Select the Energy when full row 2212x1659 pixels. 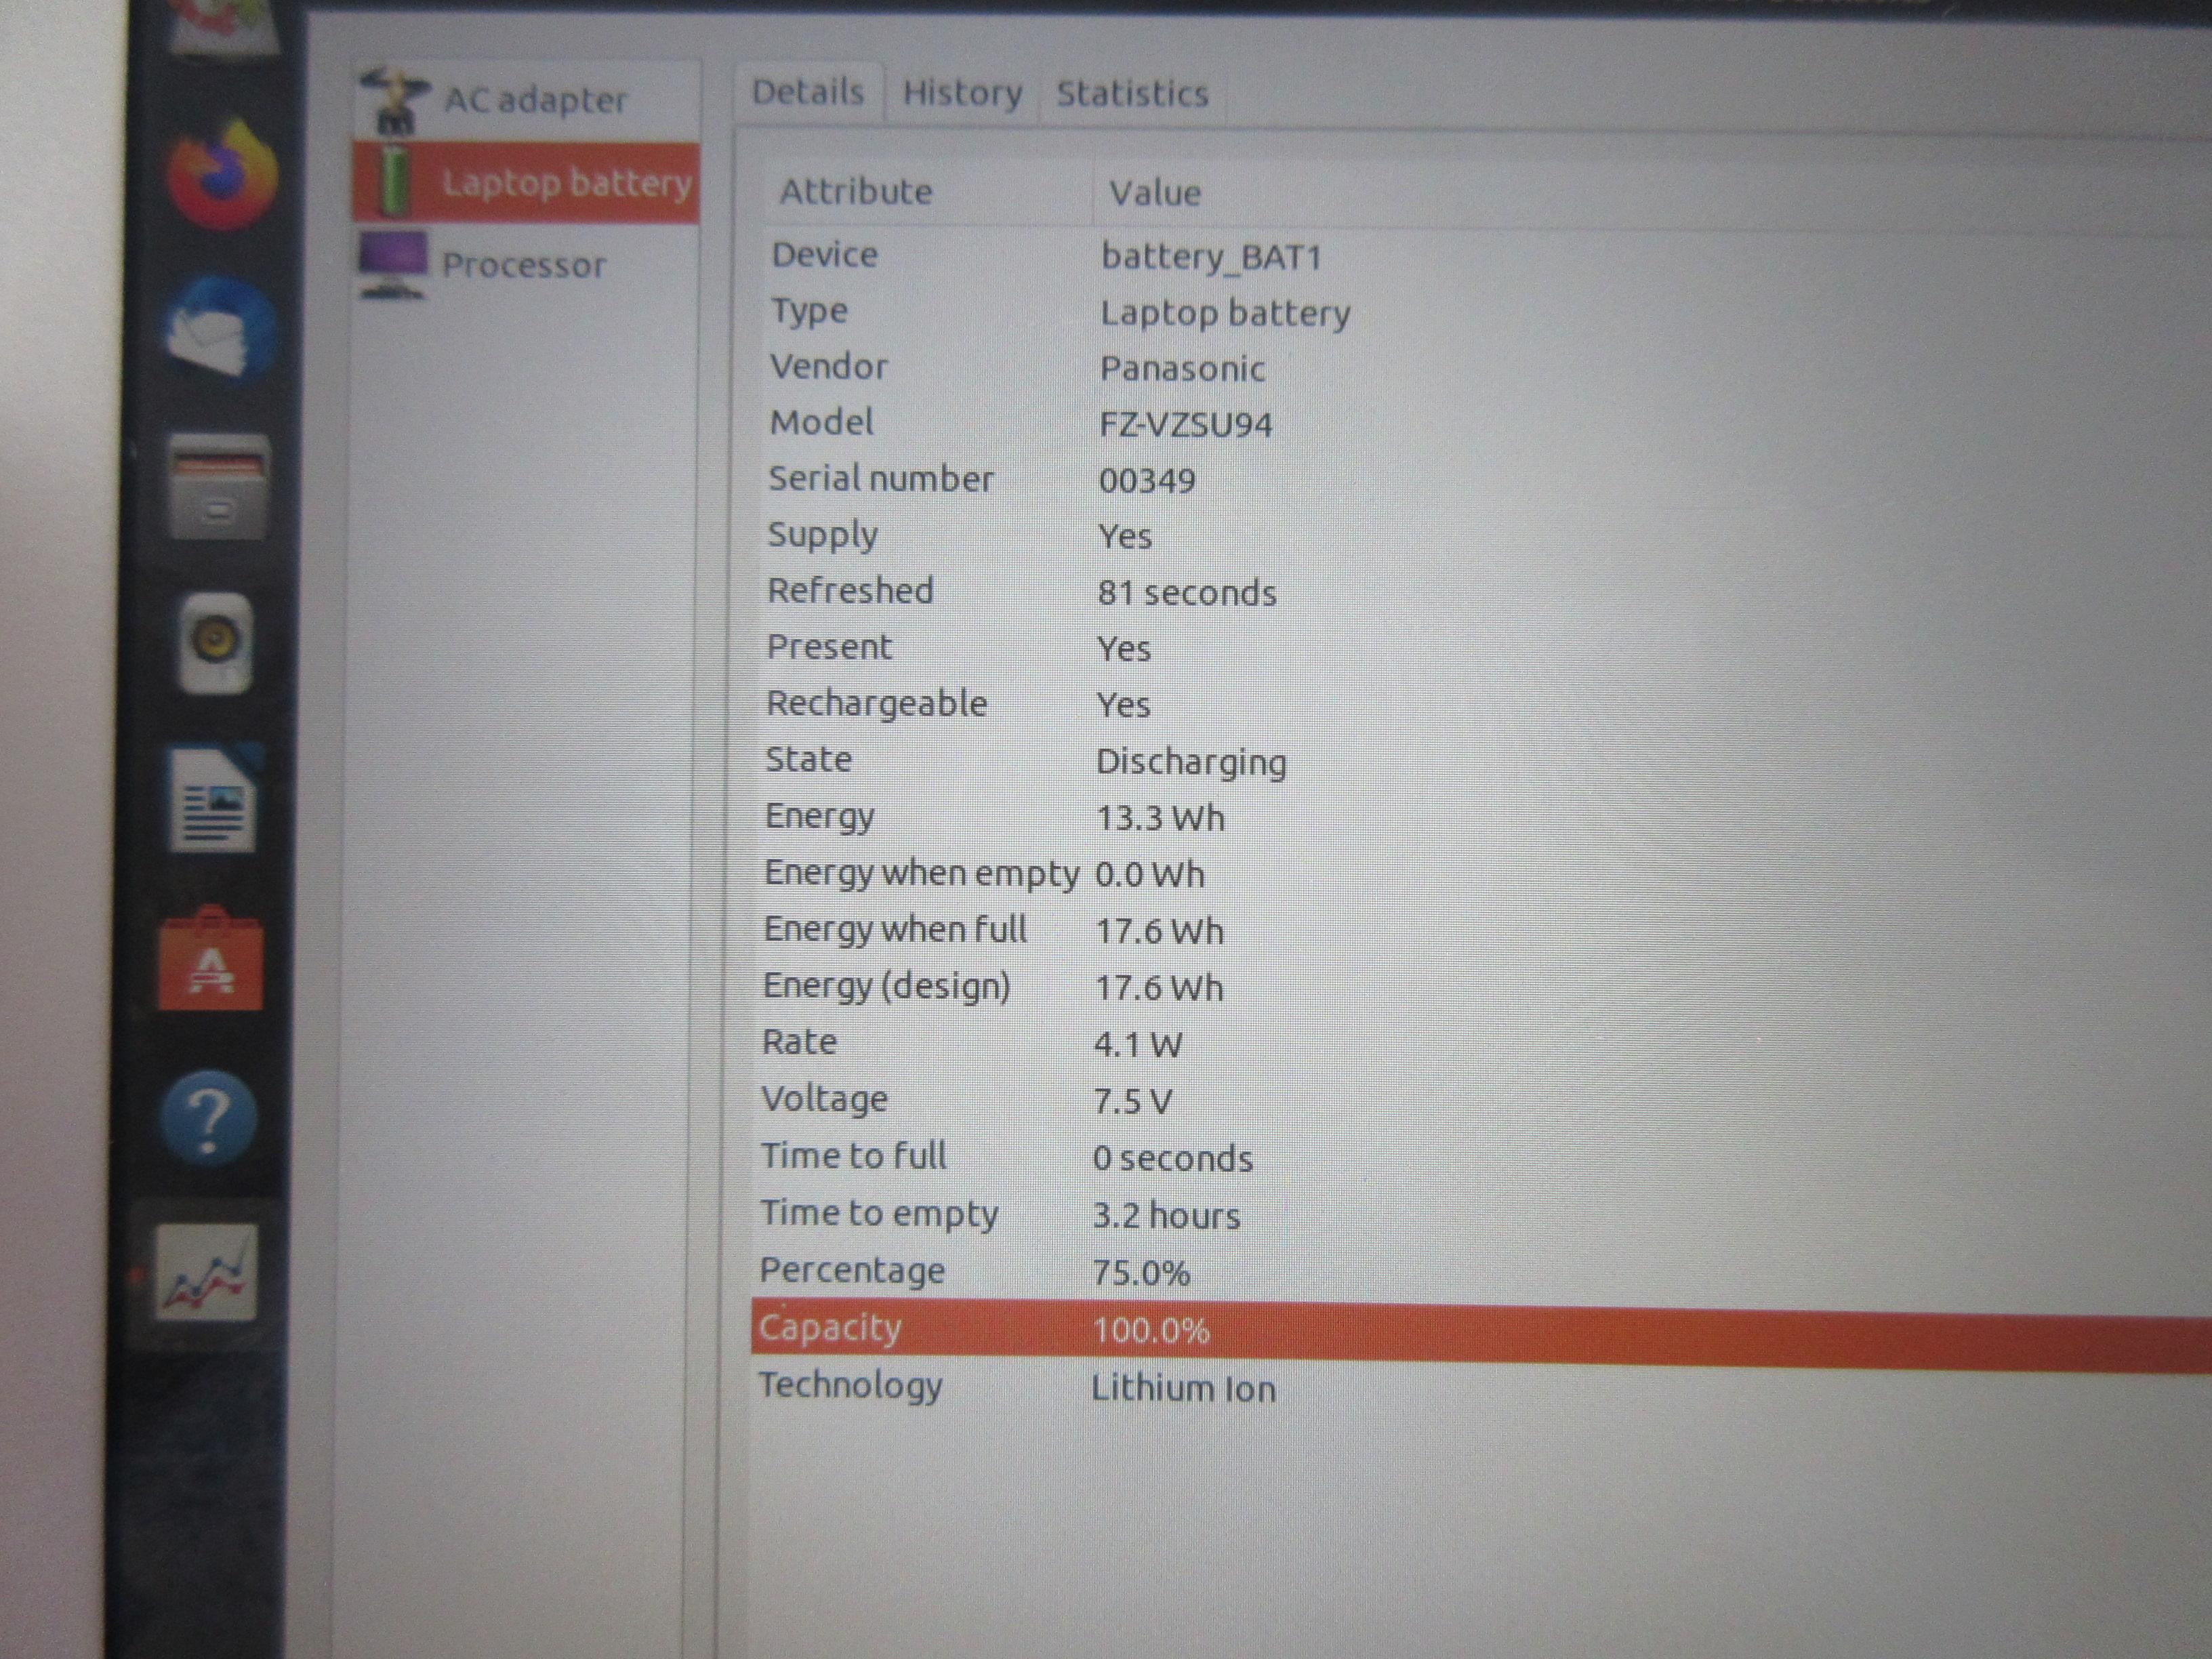[x=896, y=930]
